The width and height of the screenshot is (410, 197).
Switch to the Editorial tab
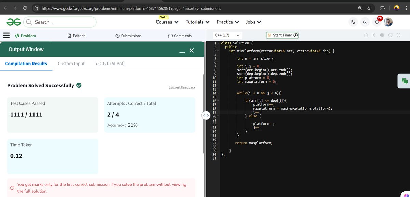[x=77, y=36]
